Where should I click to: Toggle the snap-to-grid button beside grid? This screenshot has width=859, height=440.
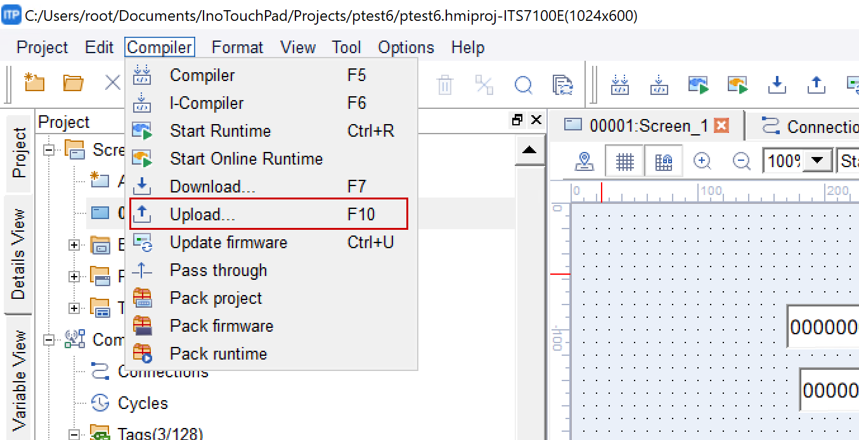[663, 162]
